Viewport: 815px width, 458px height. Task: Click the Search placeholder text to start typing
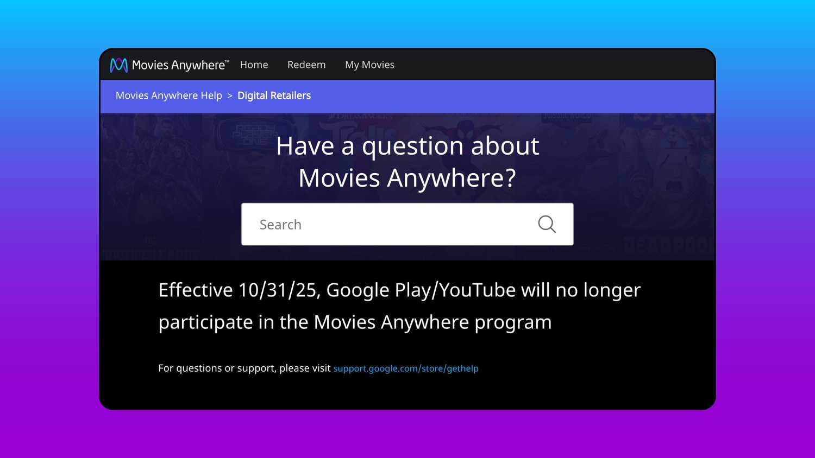click(280, 224)
